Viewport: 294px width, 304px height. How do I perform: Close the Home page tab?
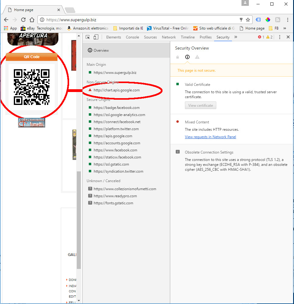59,10
